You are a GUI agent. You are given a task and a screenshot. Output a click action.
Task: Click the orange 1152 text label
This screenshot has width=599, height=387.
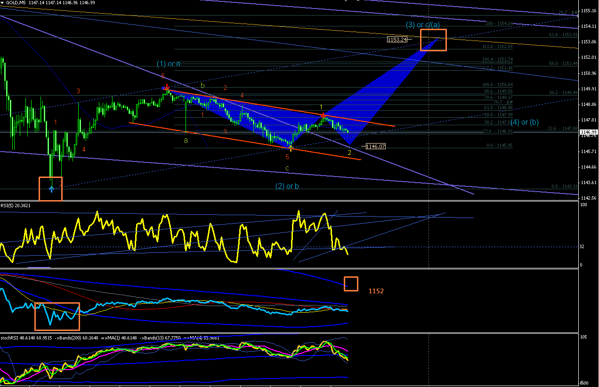coord(376,291)
